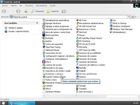
Task: Open ClearType Tuning icon
Action: point(44,47)
